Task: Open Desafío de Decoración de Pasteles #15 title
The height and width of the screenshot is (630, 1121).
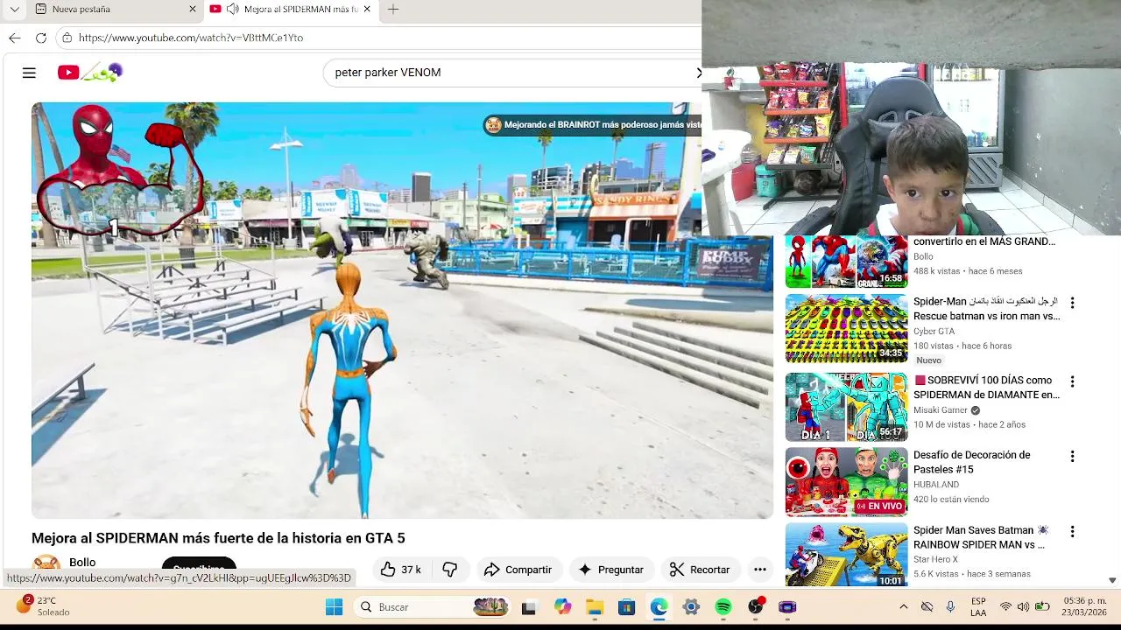Action: pyautogui.click(x=972, y=462)
